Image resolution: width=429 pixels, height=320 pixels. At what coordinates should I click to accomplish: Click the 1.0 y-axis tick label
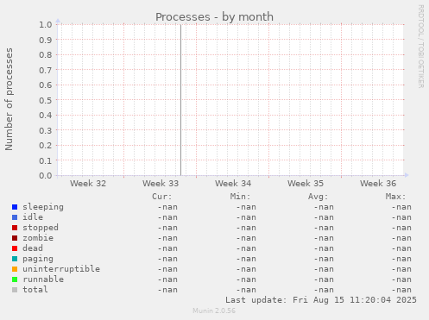click(x=46, y=25)
